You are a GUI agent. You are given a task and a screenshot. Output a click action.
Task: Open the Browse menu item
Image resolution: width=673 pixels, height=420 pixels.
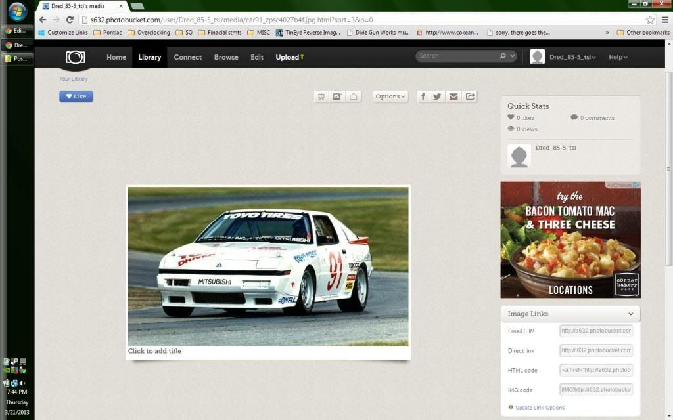(226, 57)
